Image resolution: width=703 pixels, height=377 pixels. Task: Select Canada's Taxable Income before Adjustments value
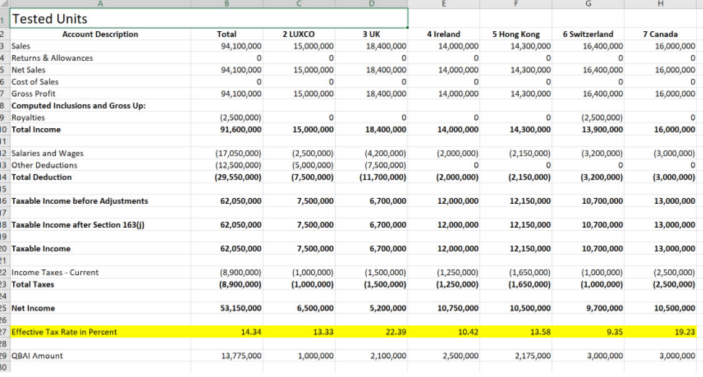coord(661,201)
